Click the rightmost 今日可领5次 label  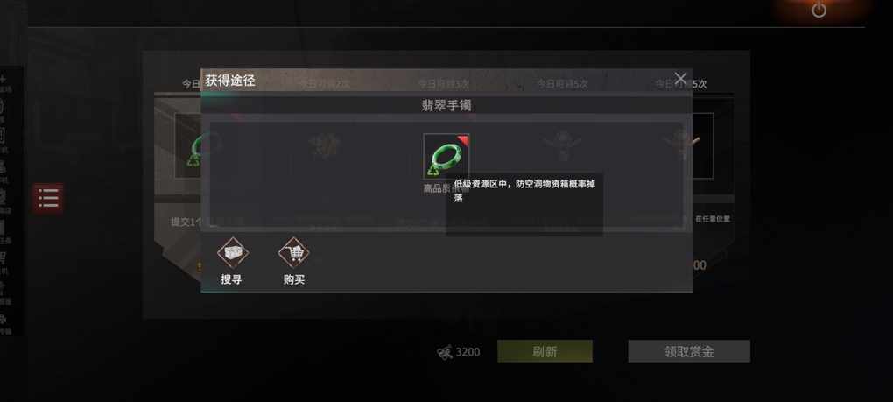click(680, 84)
